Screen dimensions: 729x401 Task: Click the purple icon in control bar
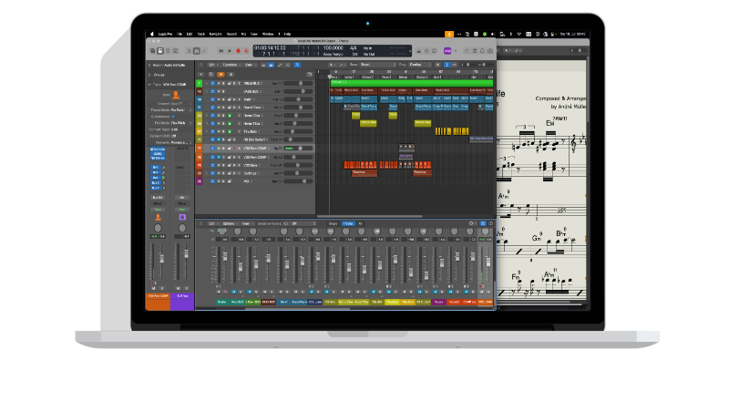(447, 50)
